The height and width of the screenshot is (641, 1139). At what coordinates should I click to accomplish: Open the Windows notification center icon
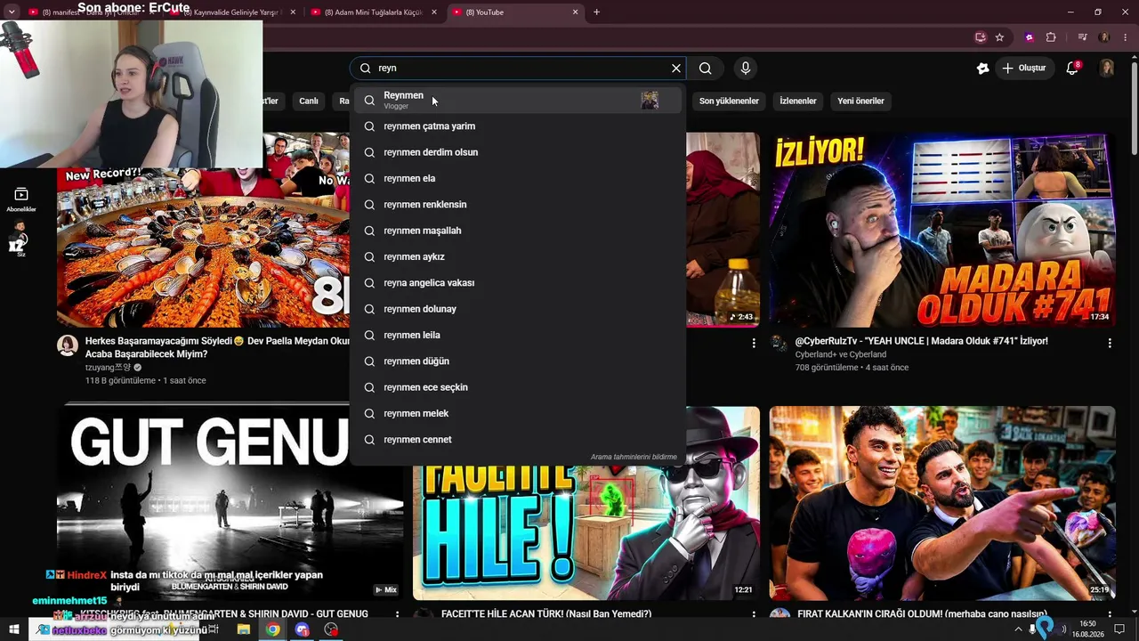[x=1119, y=629]
